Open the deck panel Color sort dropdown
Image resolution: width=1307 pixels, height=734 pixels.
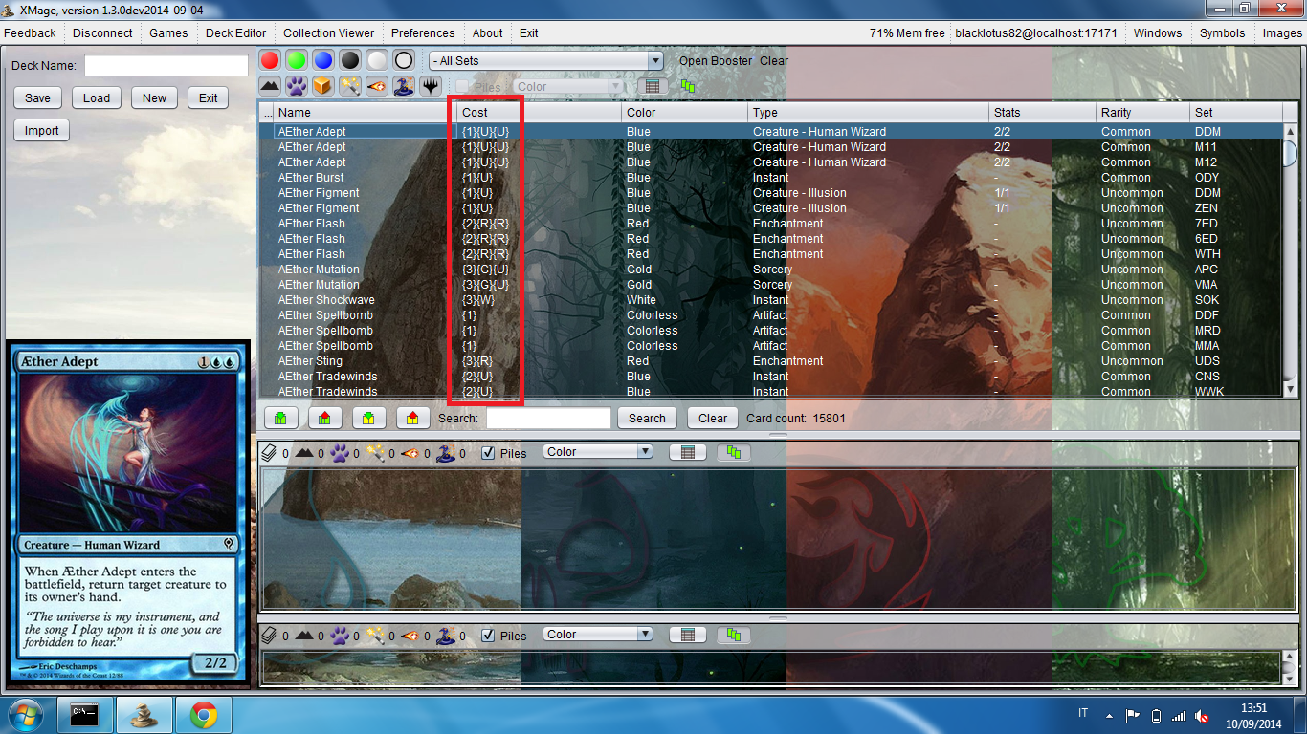598,451
